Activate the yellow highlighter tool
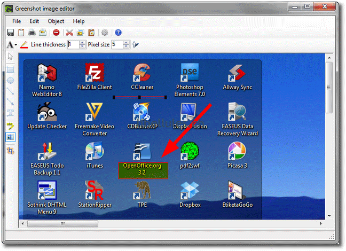Viewport: 346px width, 251px height. click(x=10, y=126)
